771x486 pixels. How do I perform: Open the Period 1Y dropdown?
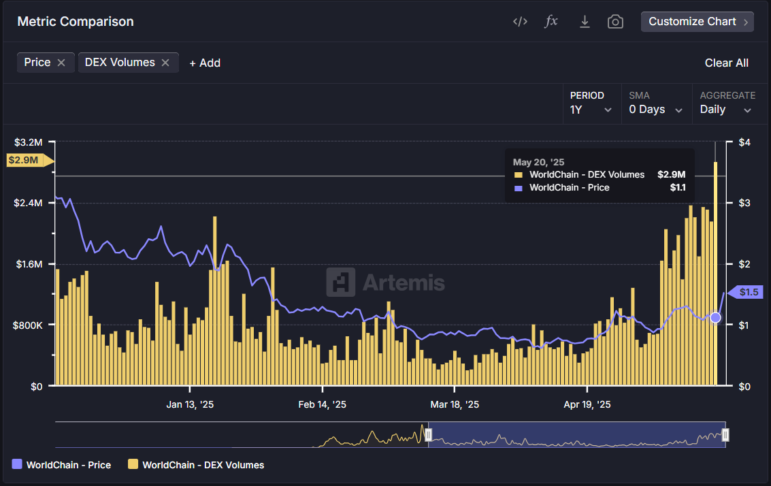591,103
